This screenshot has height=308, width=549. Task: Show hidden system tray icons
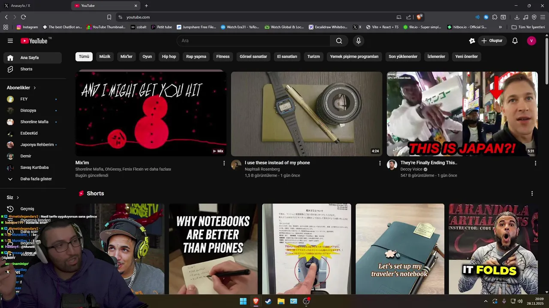(x=486, y=301)
